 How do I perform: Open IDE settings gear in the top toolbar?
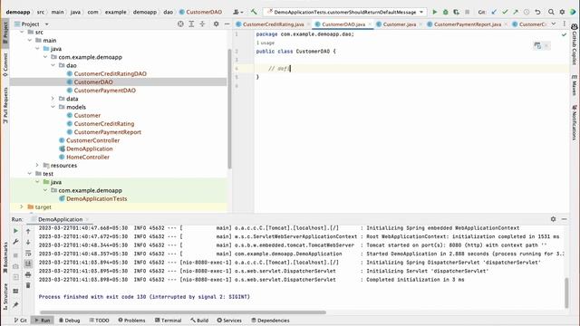coord(562,12)
